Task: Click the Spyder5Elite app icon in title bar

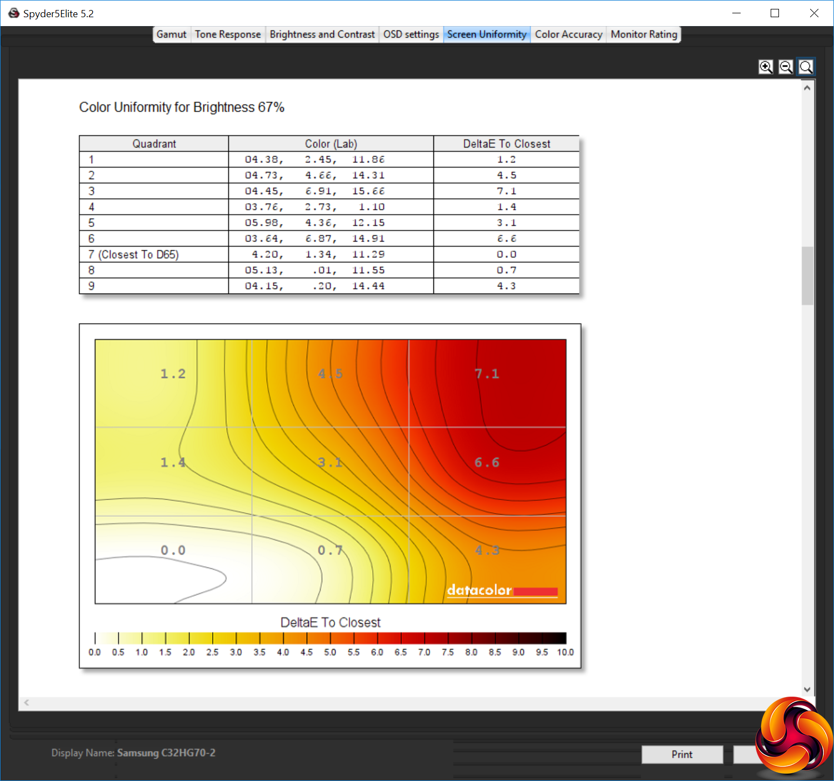Action: click(x=14, y=13)
